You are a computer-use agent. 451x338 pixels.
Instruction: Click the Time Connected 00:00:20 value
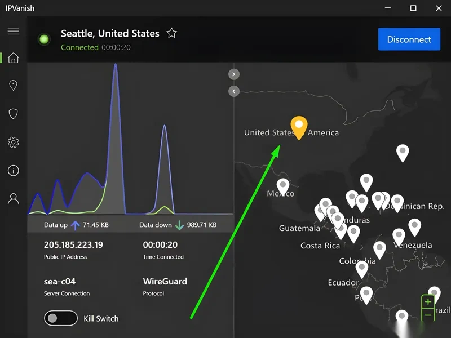point(160,245)
